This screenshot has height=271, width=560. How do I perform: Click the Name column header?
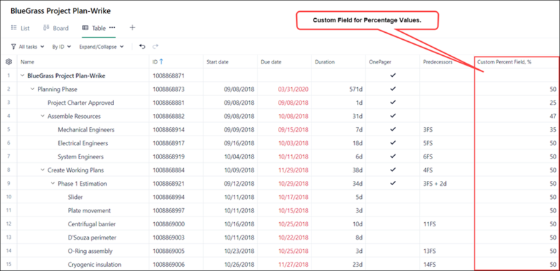(x=83, y=61)
